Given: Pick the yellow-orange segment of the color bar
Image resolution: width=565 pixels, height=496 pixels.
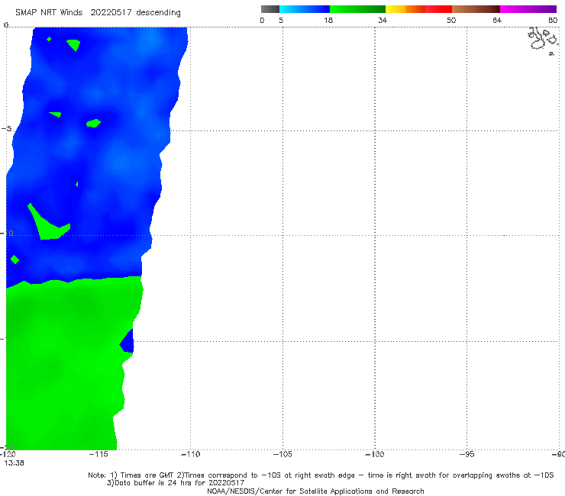Looking at the screenshot, I should (x=405, y=9).
